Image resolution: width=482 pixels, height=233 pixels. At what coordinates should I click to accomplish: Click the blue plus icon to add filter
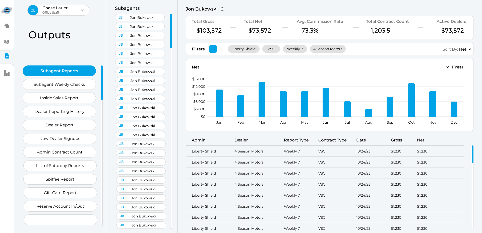pos(213,49)
